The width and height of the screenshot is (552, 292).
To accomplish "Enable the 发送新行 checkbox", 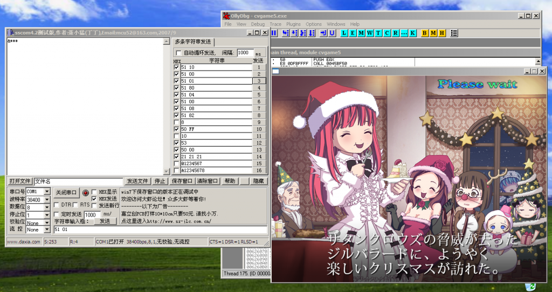I will point(94,206).
